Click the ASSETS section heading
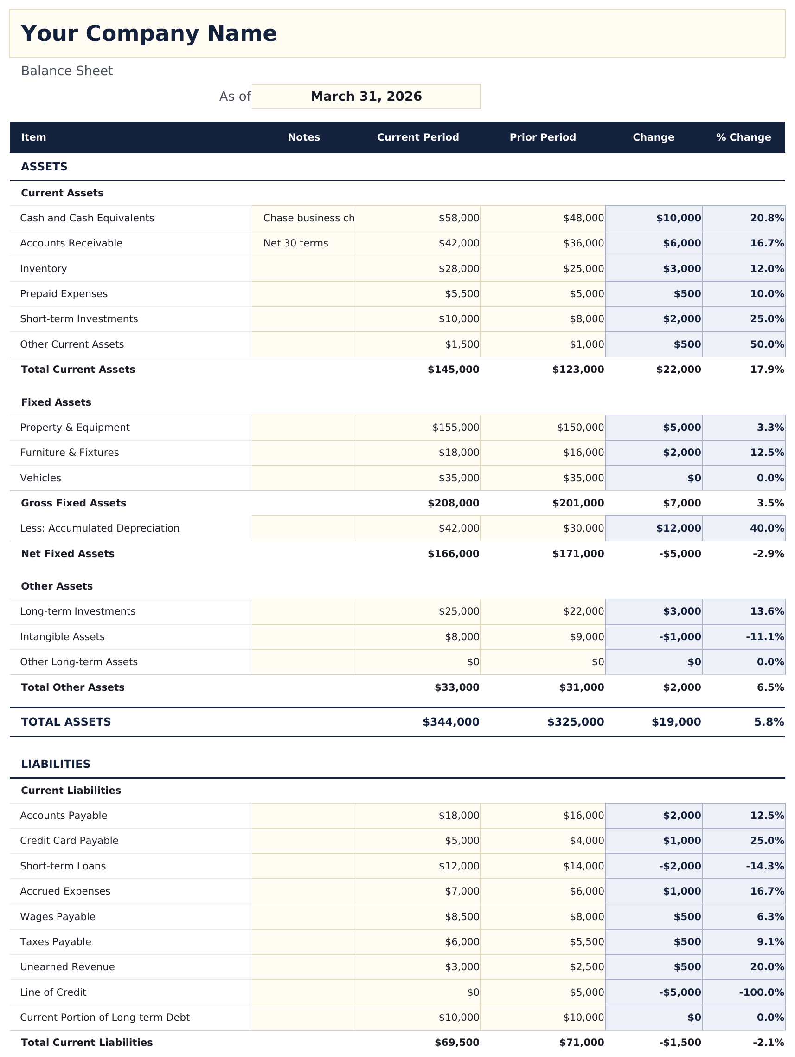The width and height of the screenshot is (795, 1057). click(44, 166)
